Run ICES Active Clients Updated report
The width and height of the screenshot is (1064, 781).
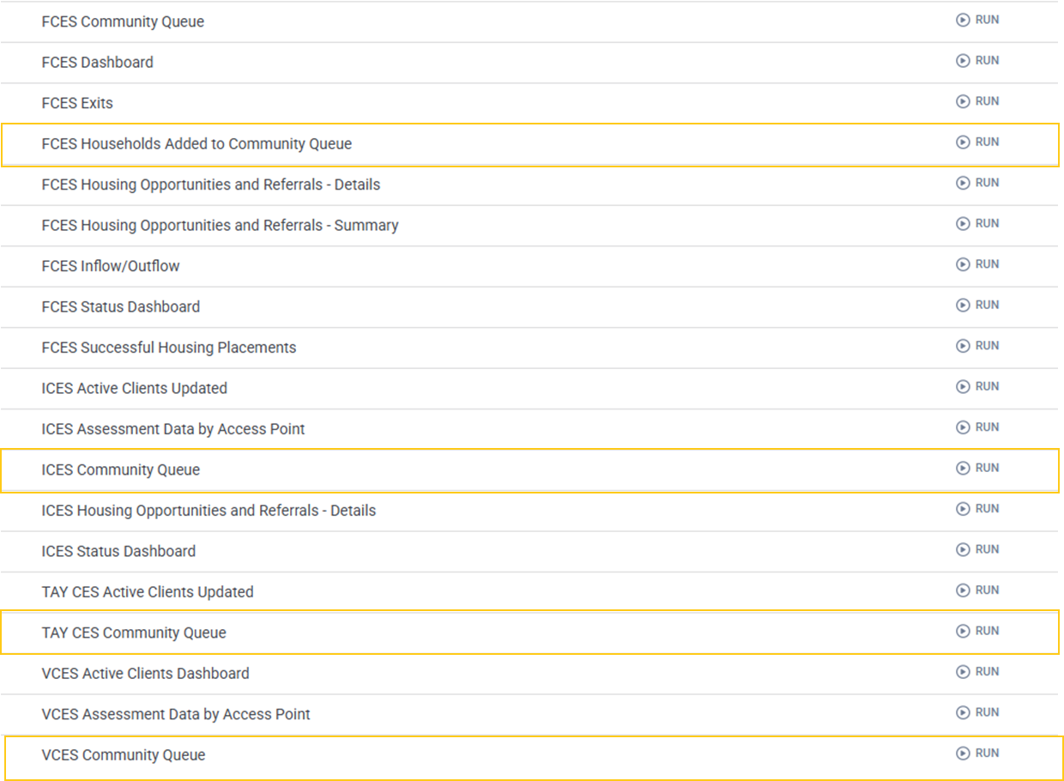point(977,387)
